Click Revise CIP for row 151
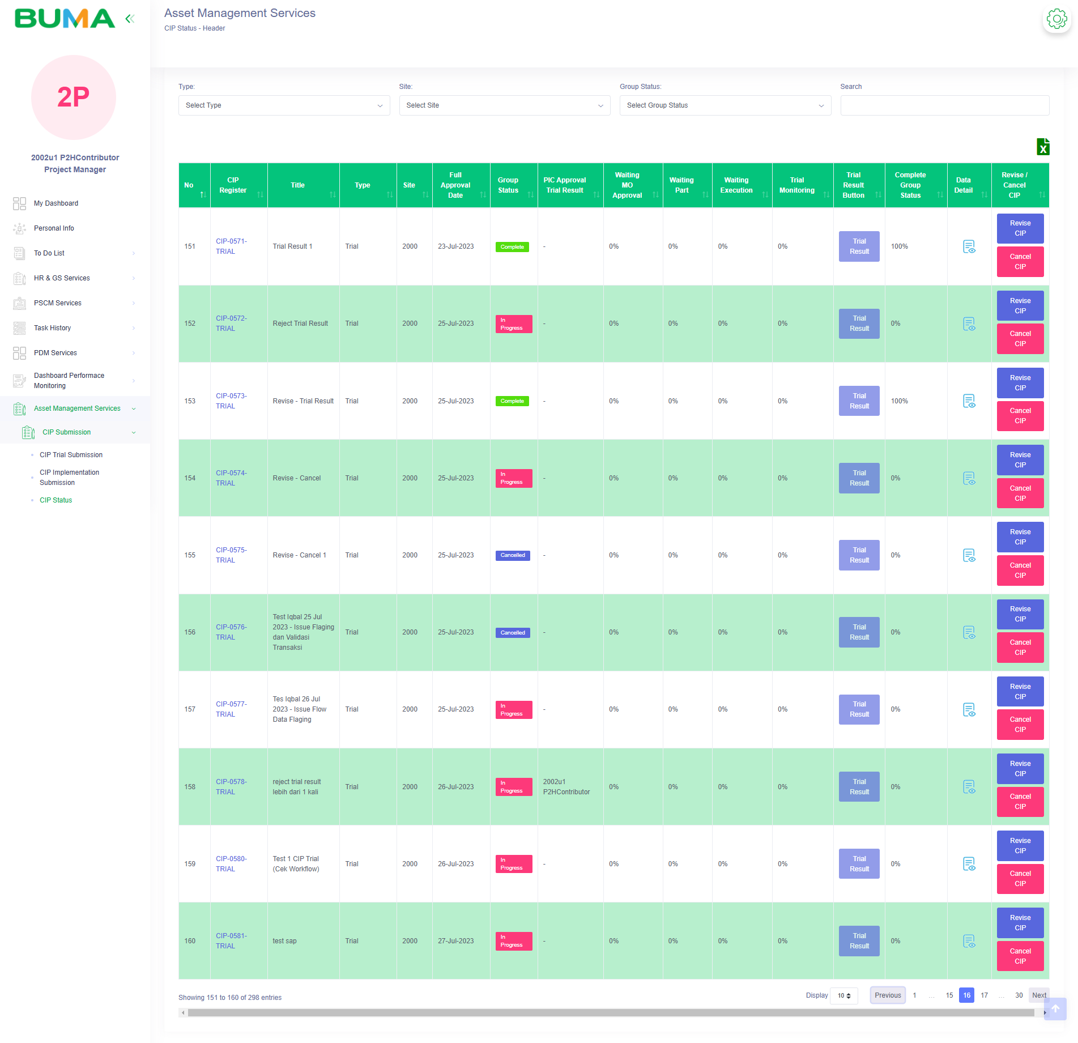Viewport: 1078px width, 1043px height. pyautogui.click(x=1020, y=228)
